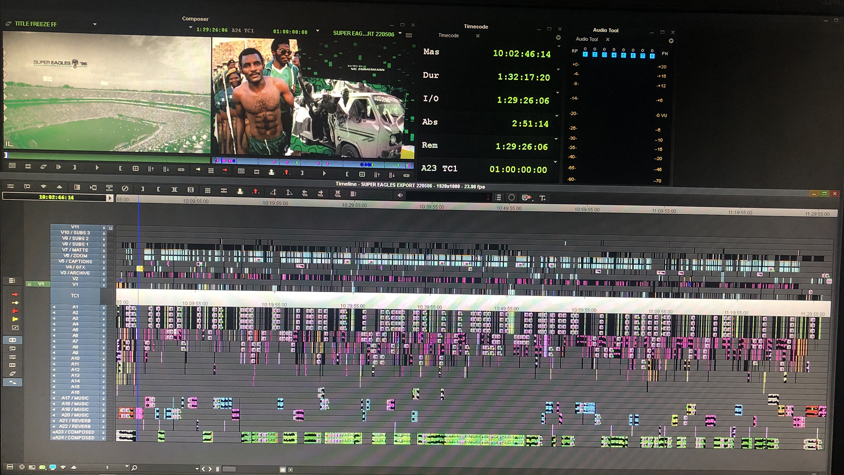Toggle the A1 track speaker monitor
Image resolution: width=844 pixels, height=475 pixels.
54,307
